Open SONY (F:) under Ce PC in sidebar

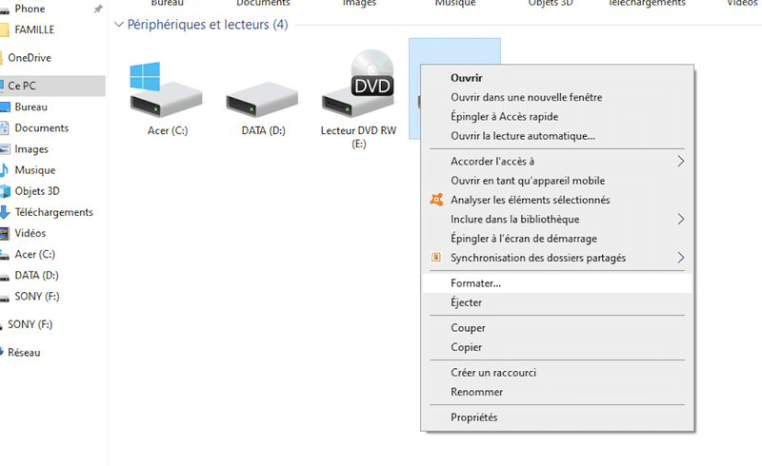37,296
